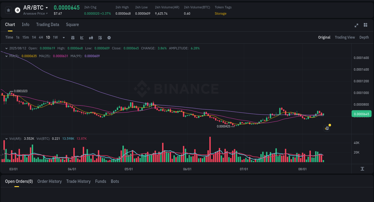Image resolution: width=374 pixels, height=202 pixels.
Task: Collapse the moving averages row chevron
Action: [6, 56]
